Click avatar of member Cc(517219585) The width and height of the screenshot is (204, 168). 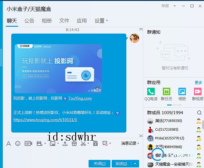pos(150,130)
